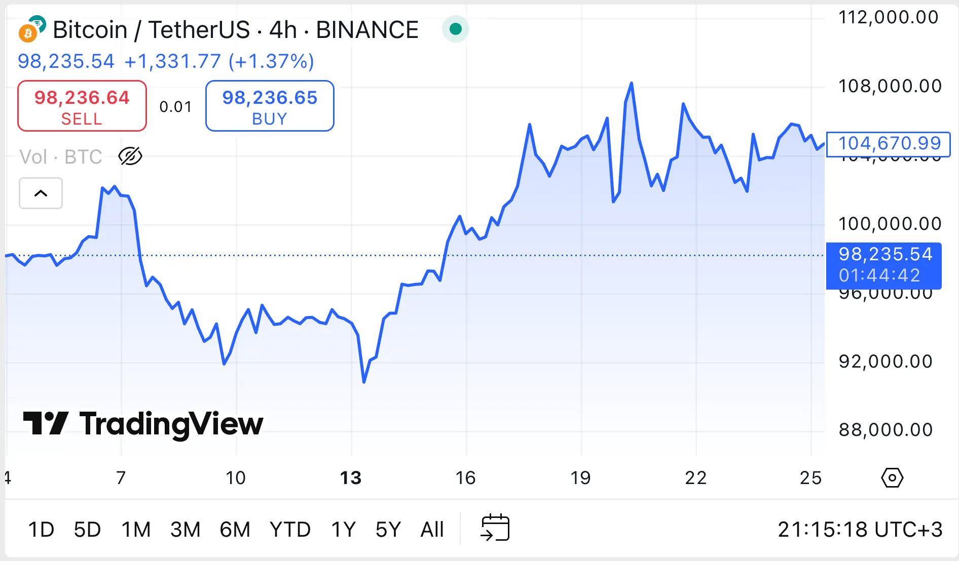Open timezone menu showing 21:15:18 UTC+3
The width and height of the screenshot is (959, 561).
point(860,530)
